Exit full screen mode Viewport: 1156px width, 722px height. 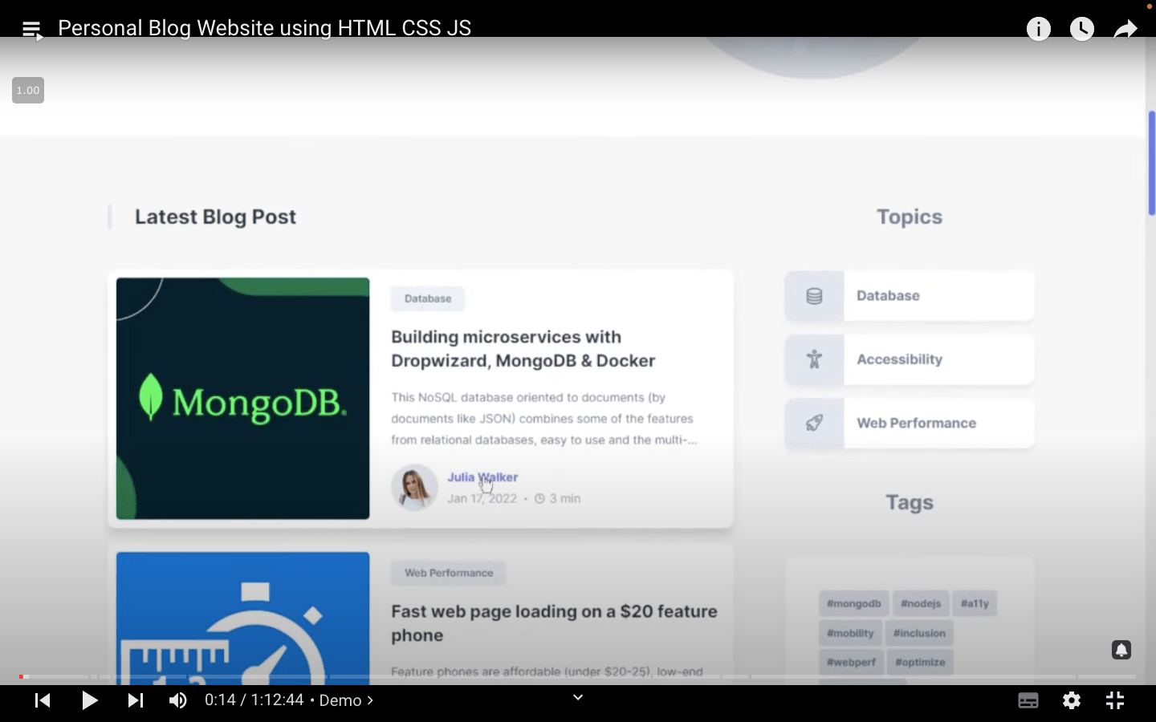1115,700
